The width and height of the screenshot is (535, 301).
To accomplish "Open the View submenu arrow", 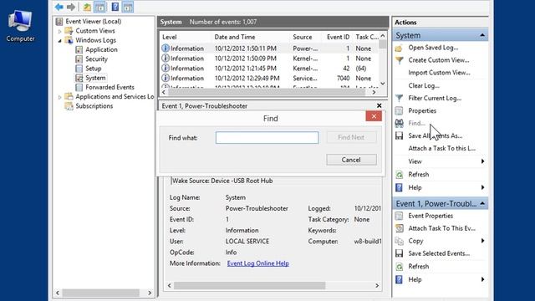I will [482, 161].
